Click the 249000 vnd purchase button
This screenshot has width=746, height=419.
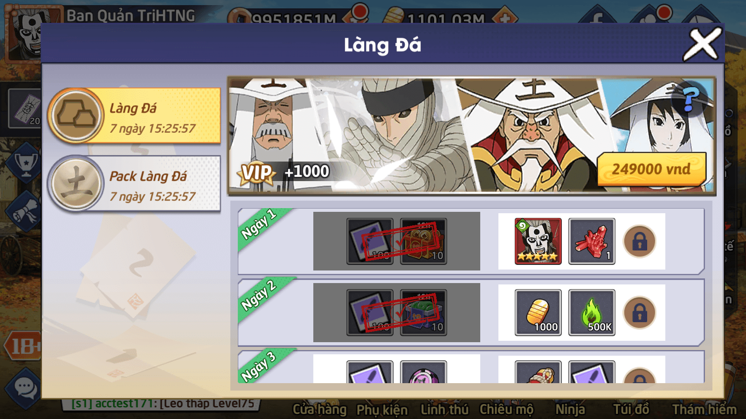pos(651,169)
